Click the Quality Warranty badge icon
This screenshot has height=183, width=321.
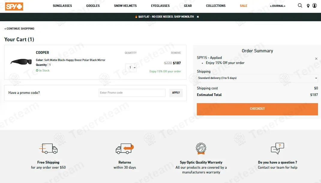pos(201,149)
